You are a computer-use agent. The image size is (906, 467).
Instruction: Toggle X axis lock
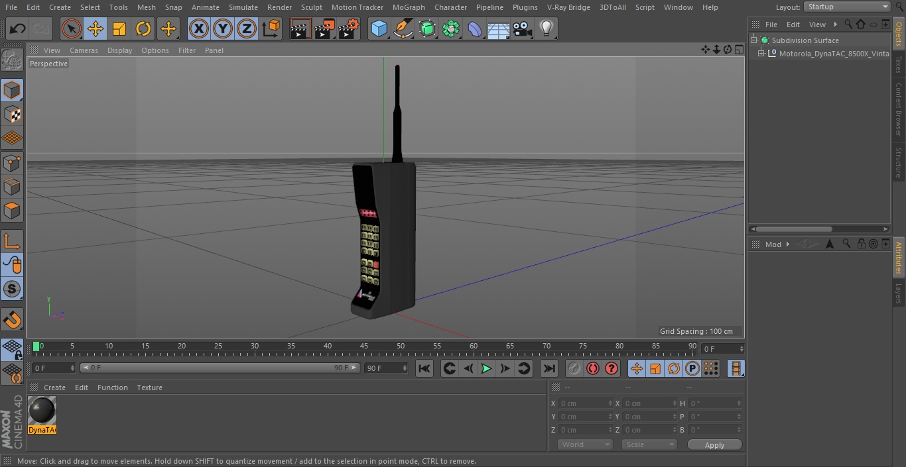point(199,28)
